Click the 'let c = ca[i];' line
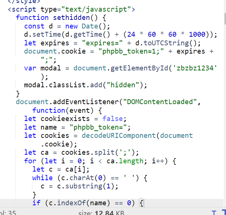 [61, 169]
